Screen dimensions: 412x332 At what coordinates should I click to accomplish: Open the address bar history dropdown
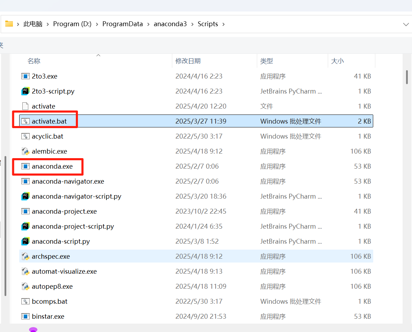click(406, 24)
